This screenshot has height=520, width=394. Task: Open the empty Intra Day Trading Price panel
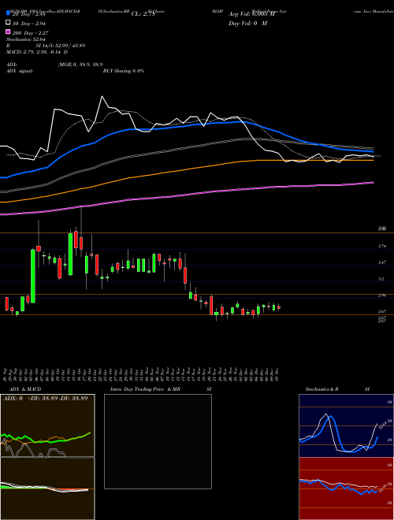tap(158, 441)
